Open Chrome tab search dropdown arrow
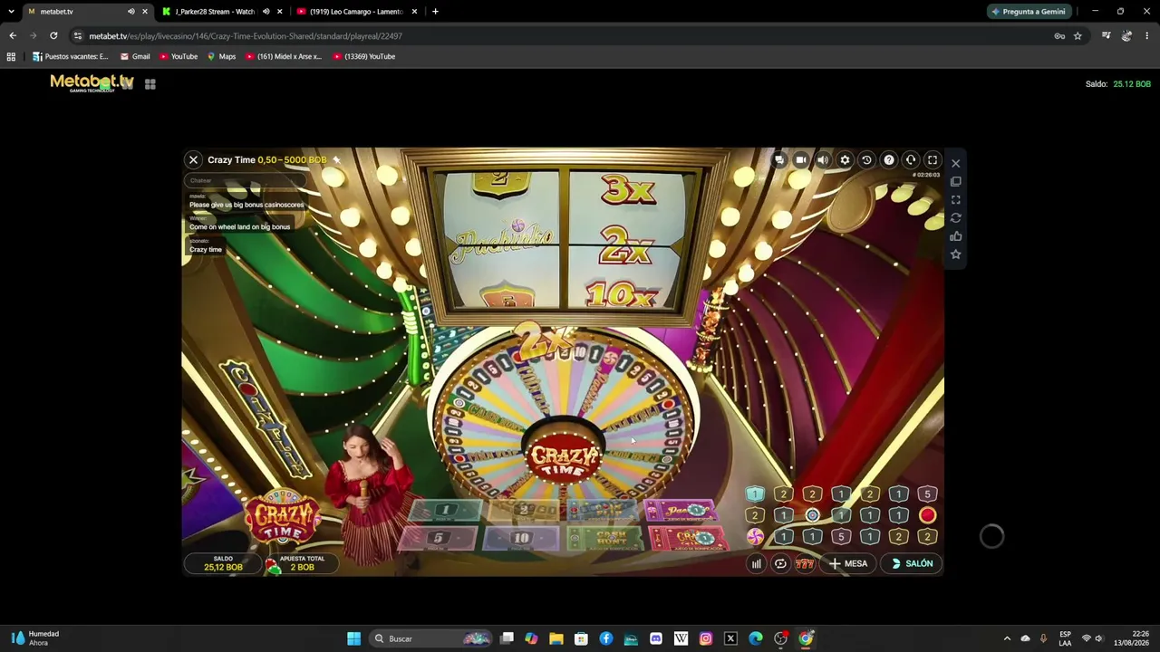Screen dimensions: 1160x652 tap(11, 12)
